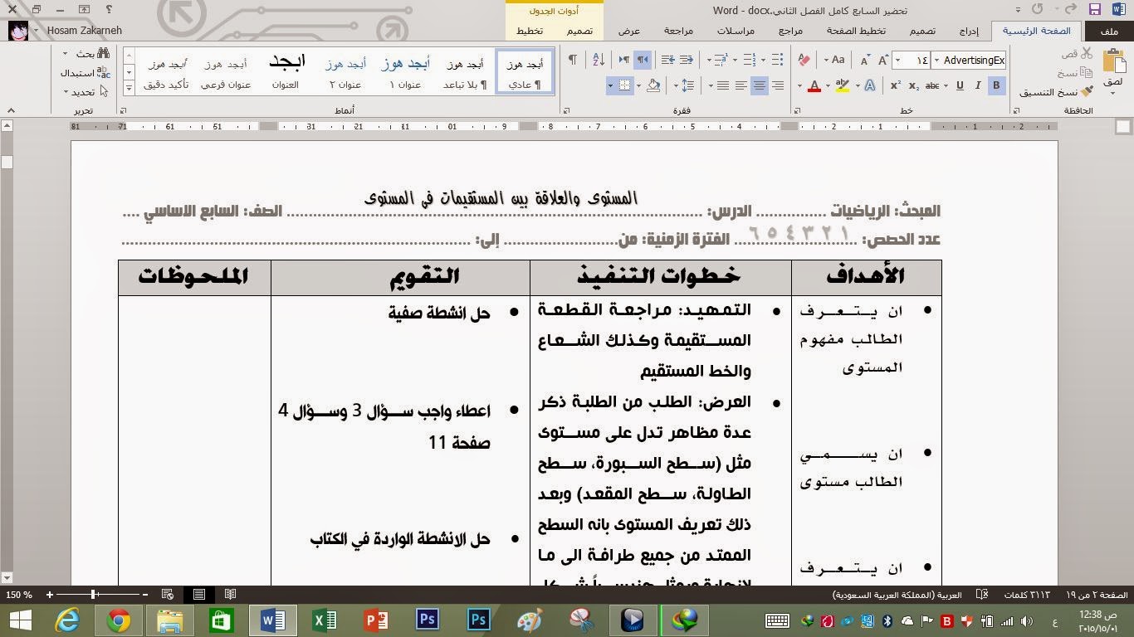Center-align the paragraph
The height and width of the screenshot is (637, 1134).
click(x=759, y=85)
